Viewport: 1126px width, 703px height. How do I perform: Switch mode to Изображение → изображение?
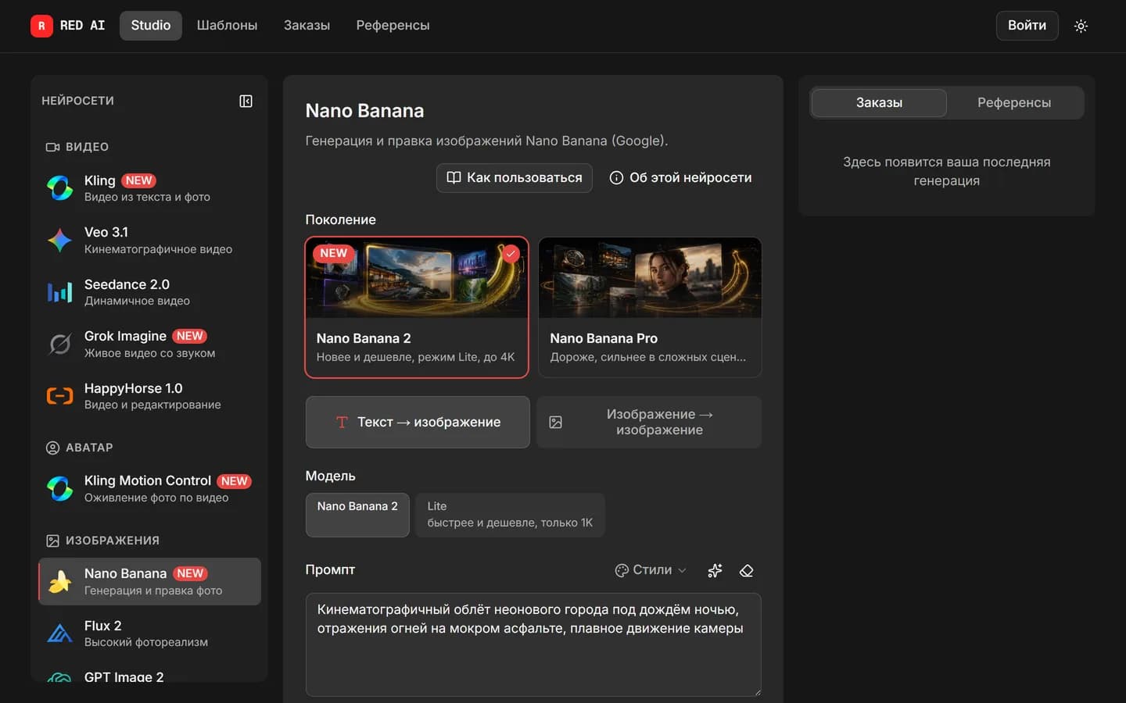point(649,422)
